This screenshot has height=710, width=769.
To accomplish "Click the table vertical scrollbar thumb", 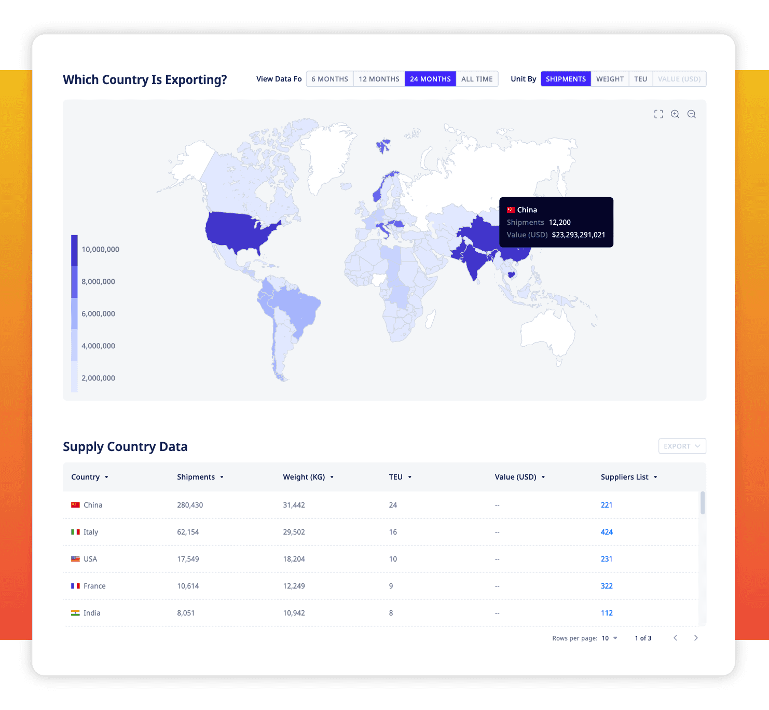I will 703,502.
